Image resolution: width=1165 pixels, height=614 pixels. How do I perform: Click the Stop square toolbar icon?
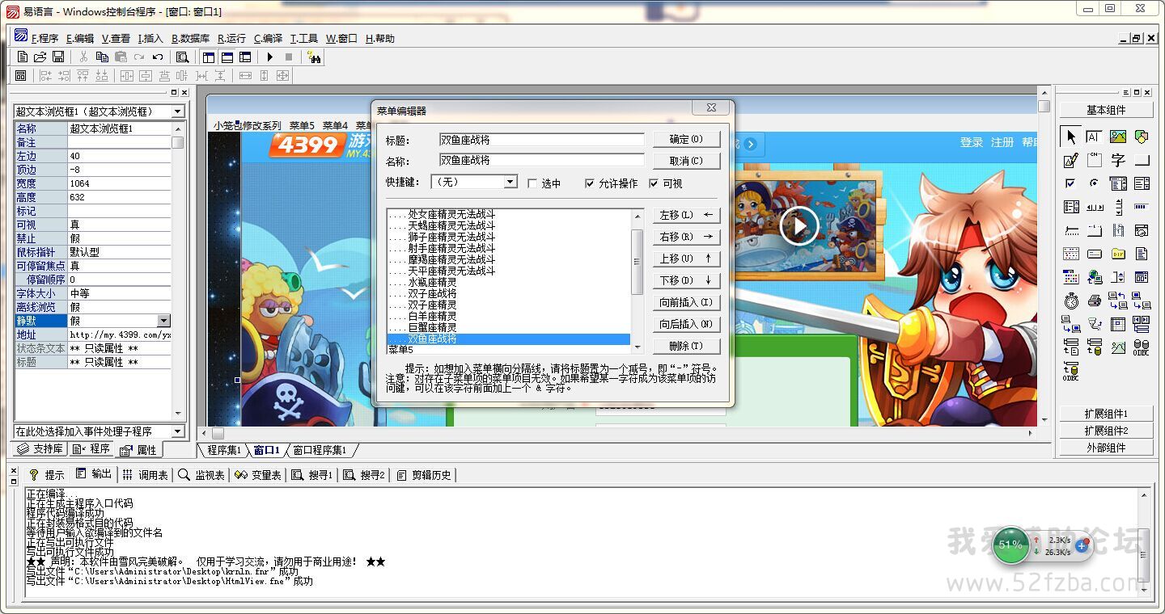click(289, 57)
